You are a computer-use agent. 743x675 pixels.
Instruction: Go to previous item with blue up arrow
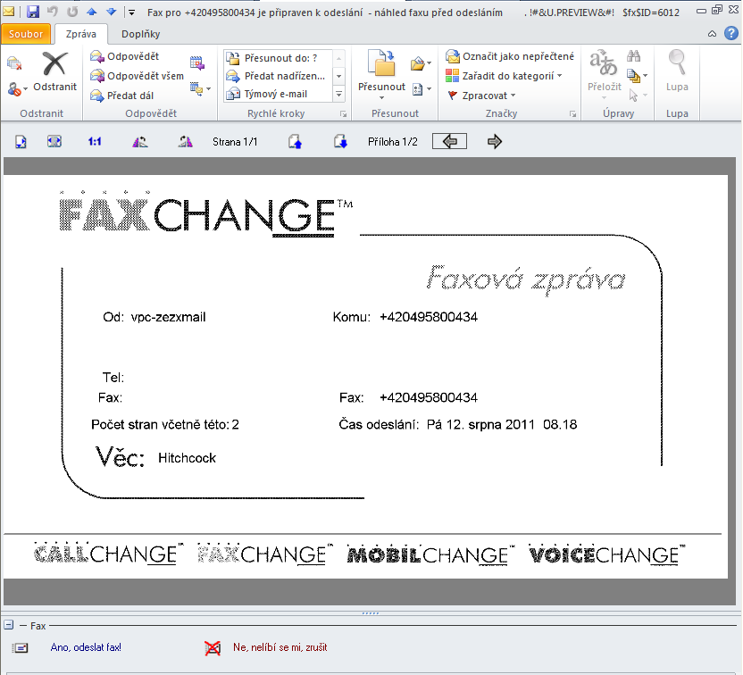[91, 12]
